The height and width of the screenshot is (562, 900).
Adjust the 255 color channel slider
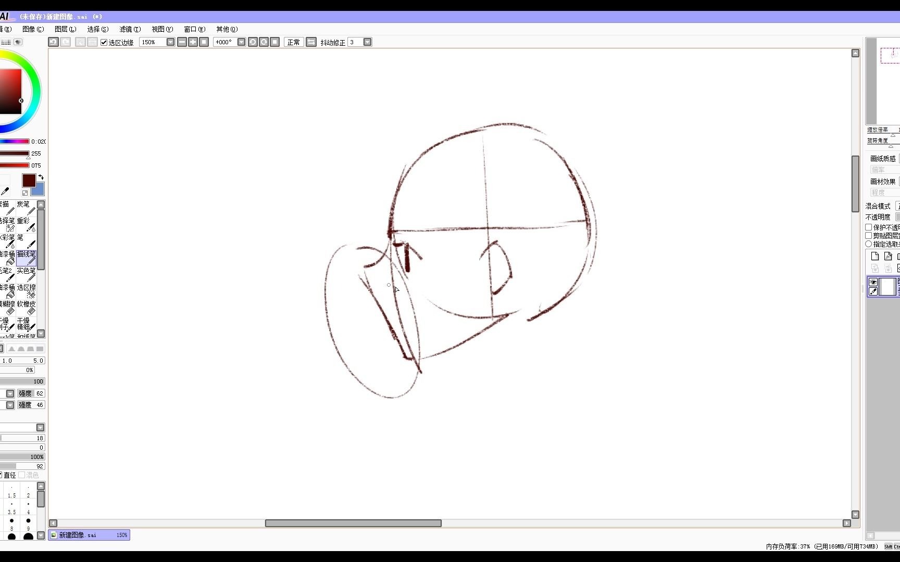coord(15,154)
